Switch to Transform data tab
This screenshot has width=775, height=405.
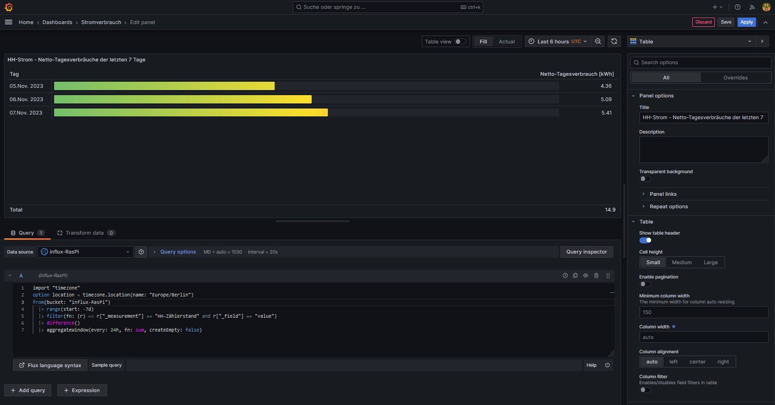tap(86, 233)
